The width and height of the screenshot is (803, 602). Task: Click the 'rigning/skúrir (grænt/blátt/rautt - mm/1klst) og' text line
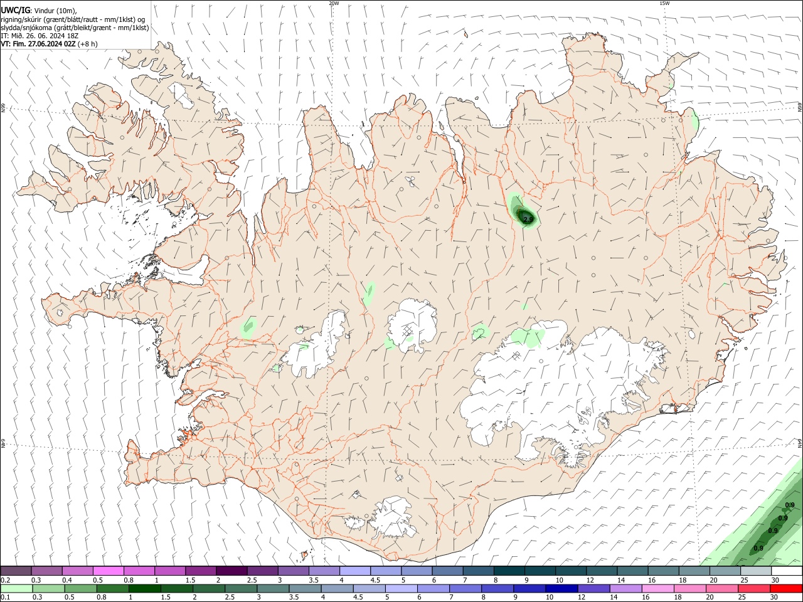tap(73, 19)
